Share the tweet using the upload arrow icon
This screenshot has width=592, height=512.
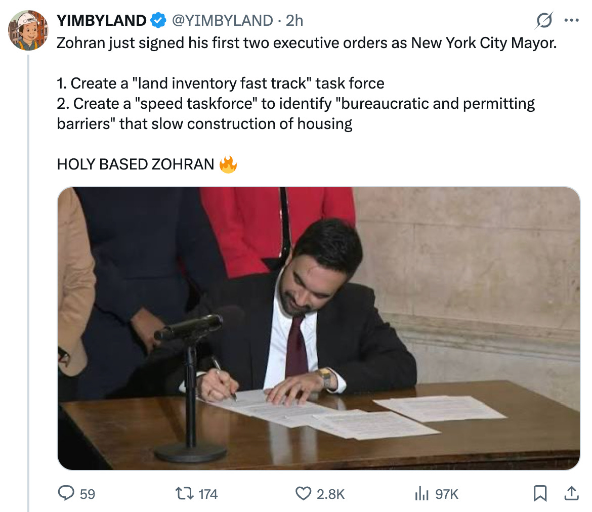tap(572, 493)
